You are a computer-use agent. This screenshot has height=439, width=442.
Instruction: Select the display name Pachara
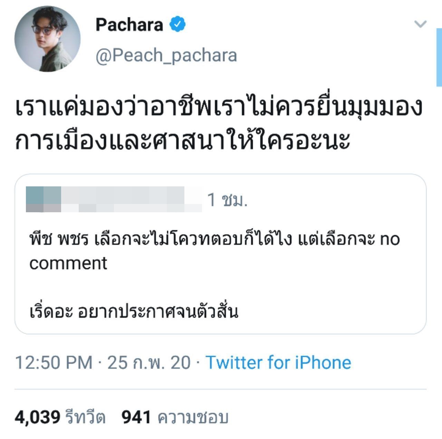click(x=129, y=24)
